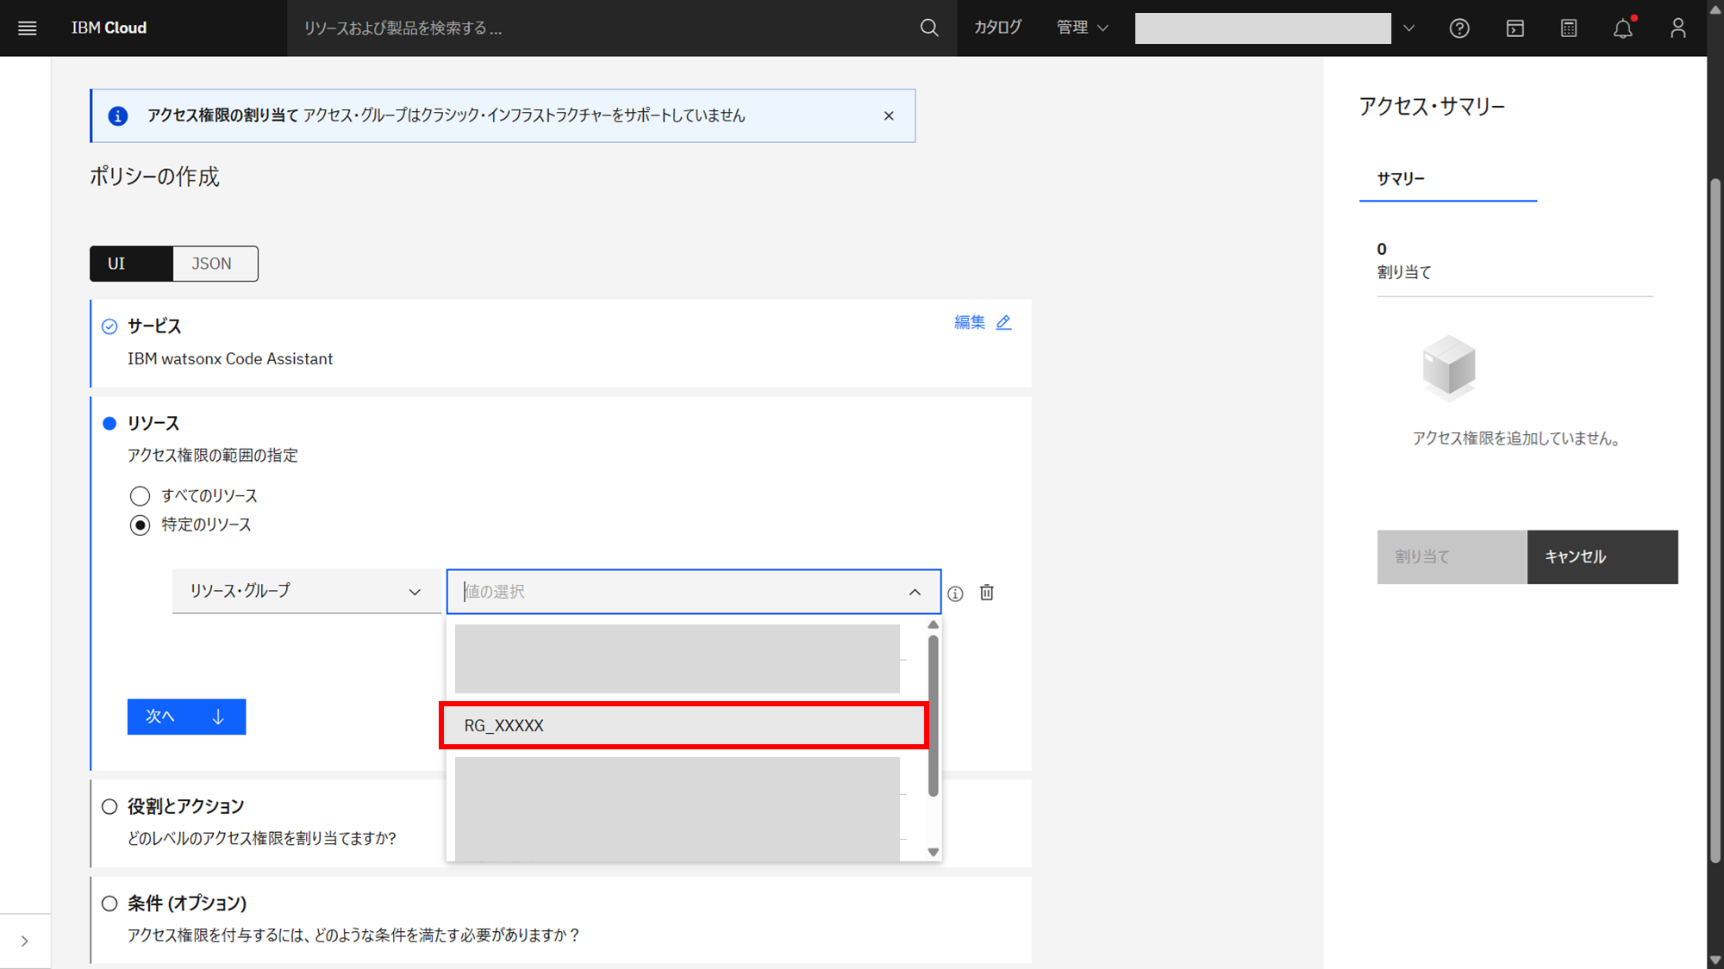Open the カタログ menu item
The height and width of the screenshot is (969, 1724).
pos(997,28)
